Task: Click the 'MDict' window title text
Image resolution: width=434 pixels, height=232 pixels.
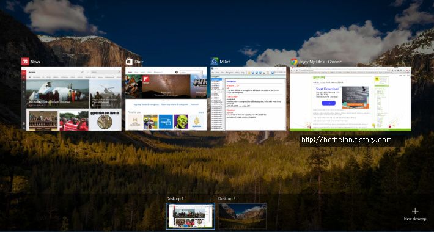Action: point(225,62)
